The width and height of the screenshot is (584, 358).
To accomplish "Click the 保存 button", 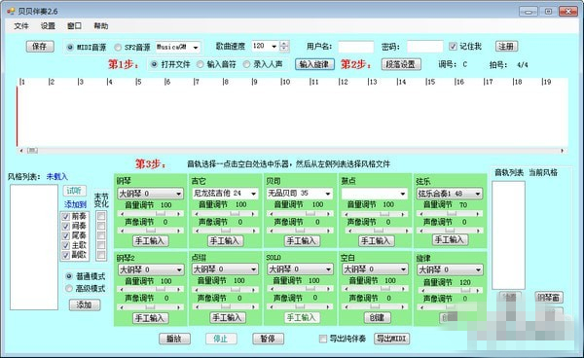I will click(x=40, y=46).
